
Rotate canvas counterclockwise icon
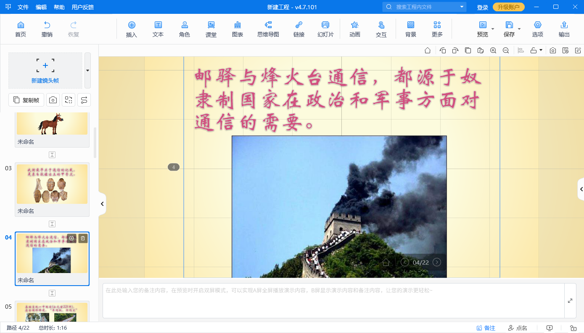click(x=443, y=50)
